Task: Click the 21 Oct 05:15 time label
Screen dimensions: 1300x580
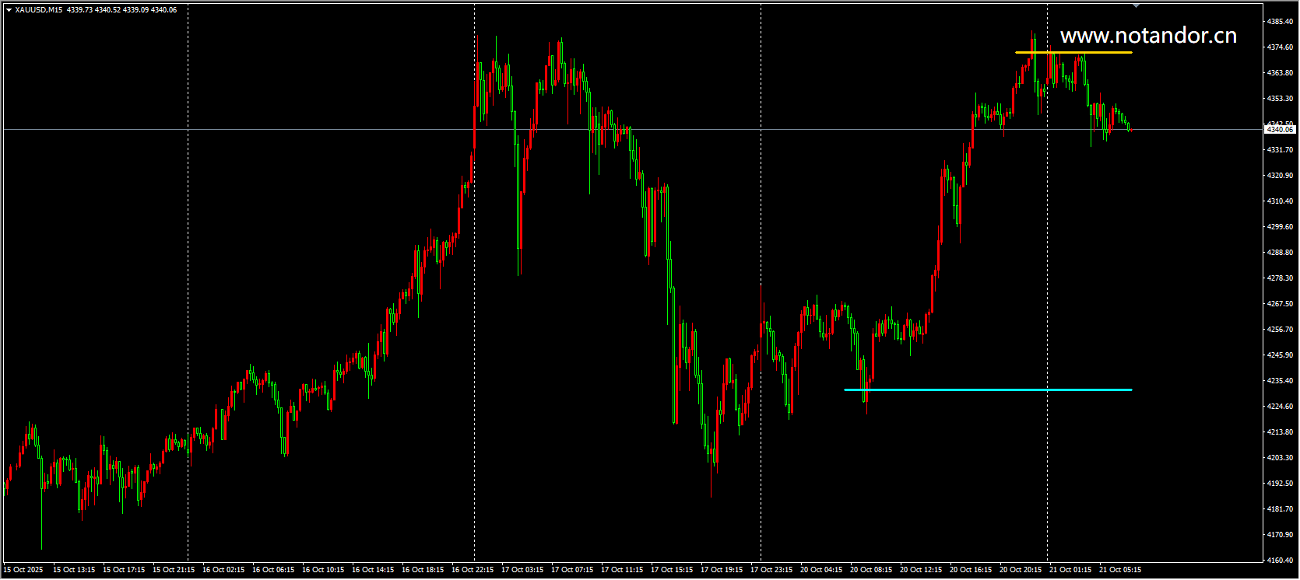Action: (1120, 570)
